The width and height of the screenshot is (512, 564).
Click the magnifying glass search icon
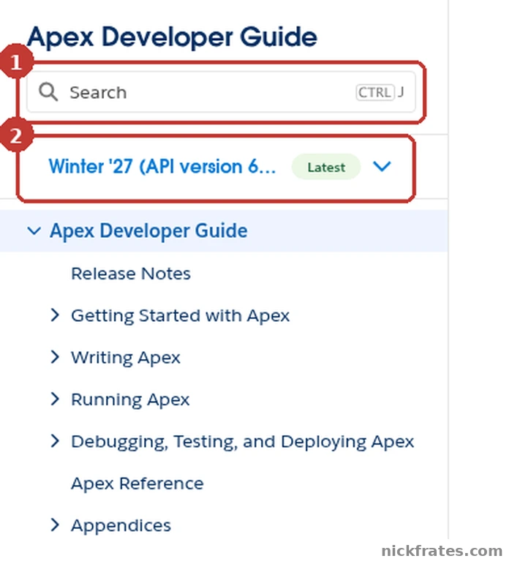coord(48,92)
